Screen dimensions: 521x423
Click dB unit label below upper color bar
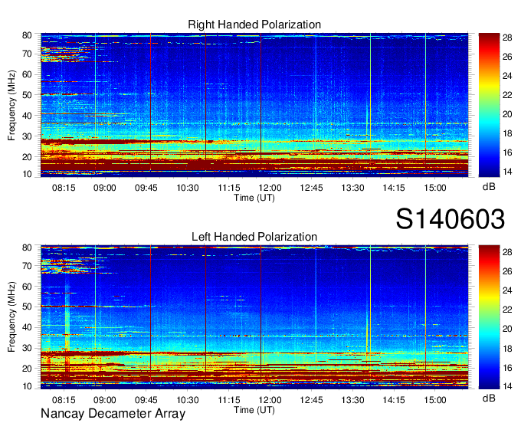pos(489,186)
